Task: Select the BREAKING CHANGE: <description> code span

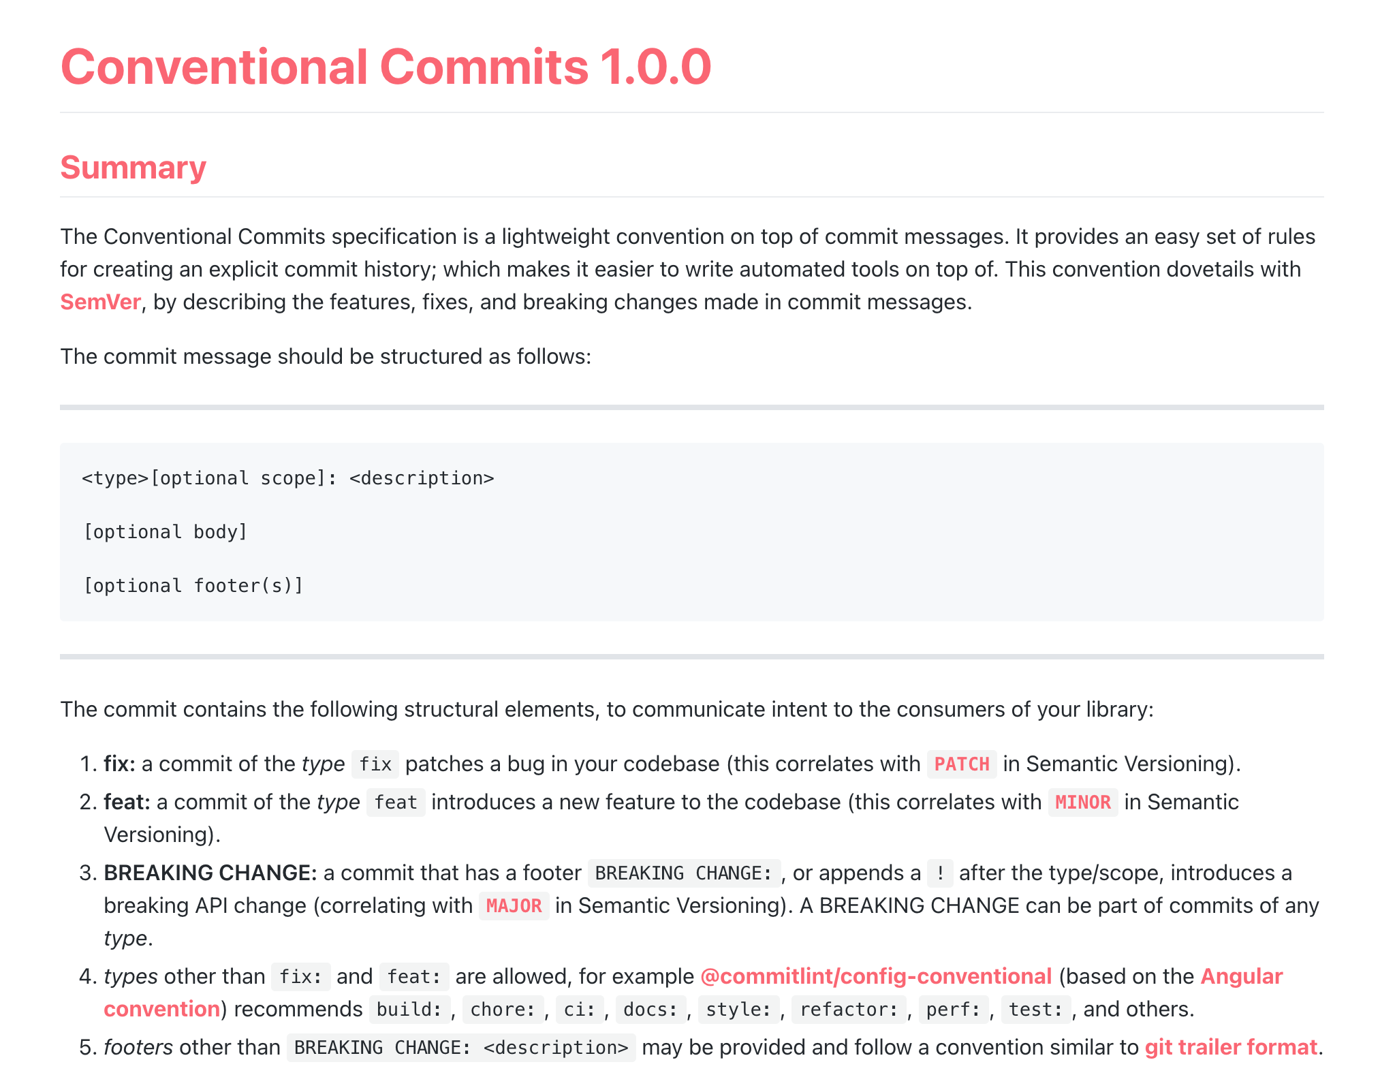Action: pos(460,1047)
